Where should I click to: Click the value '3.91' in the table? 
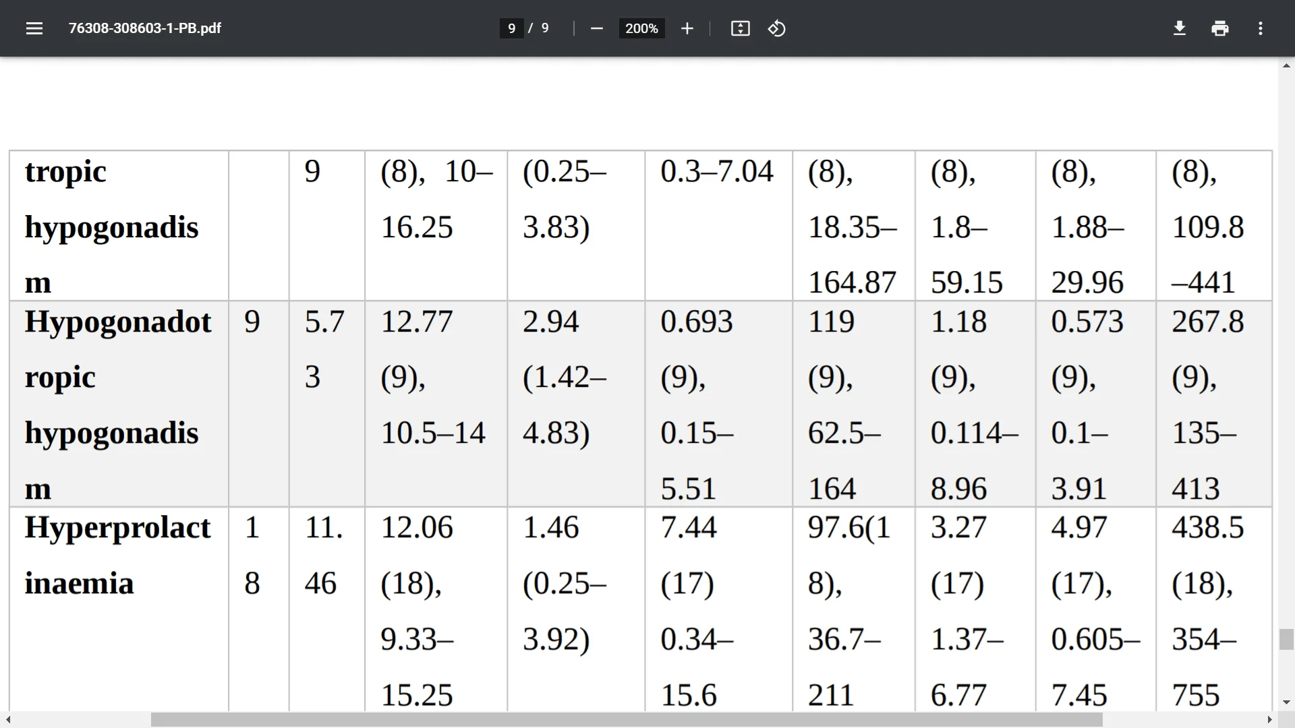(x=1078, y=489)
